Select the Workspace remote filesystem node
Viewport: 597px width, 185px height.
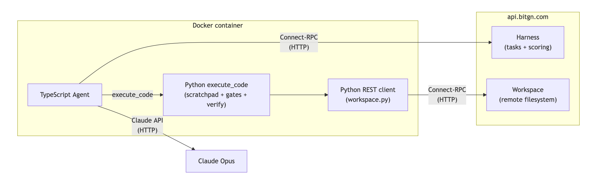point(528,95)
